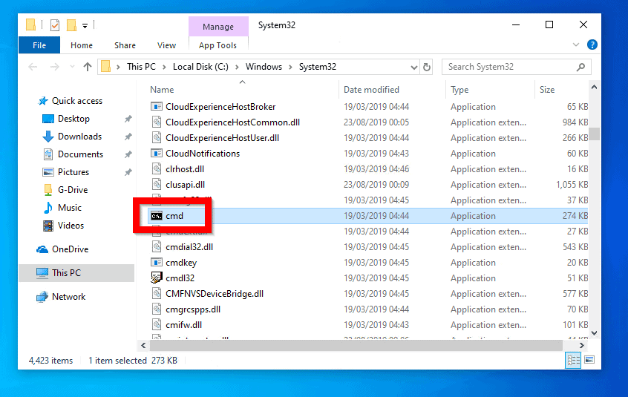Click the New folder quick access icon
Image resolution: width=628 pixels, height=397 pixels.
pos(71,25)
